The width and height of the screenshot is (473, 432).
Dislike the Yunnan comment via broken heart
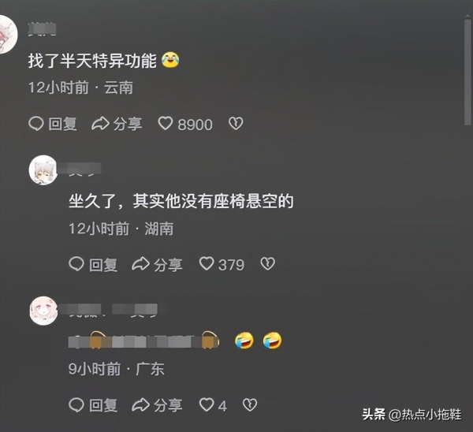pos(236,124)
